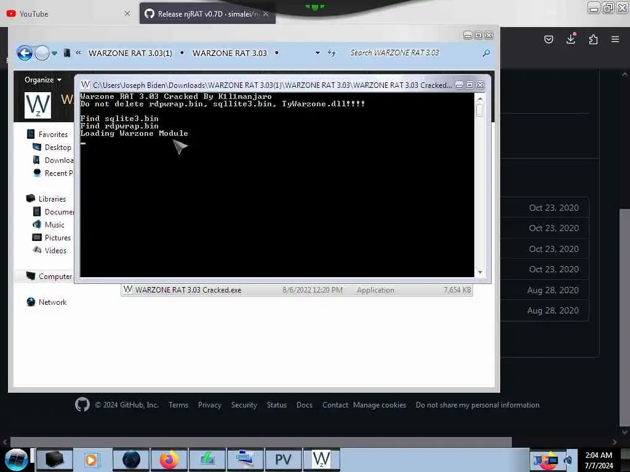Open the green arrow taskbar icon
630x472 pixels.
pos(207,460)
